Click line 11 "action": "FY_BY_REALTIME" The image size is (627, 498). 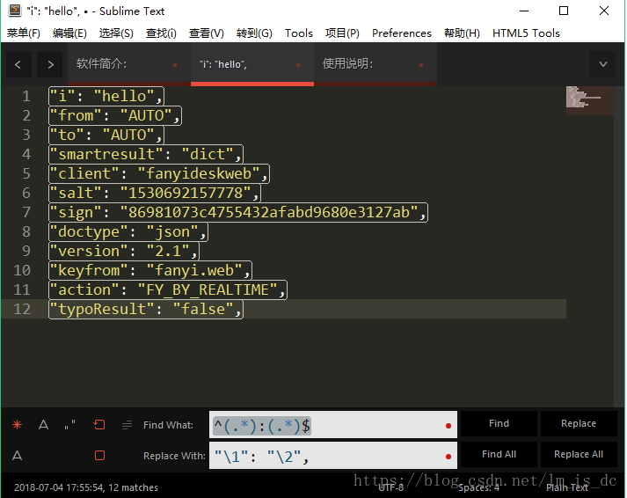coord(168,289)
